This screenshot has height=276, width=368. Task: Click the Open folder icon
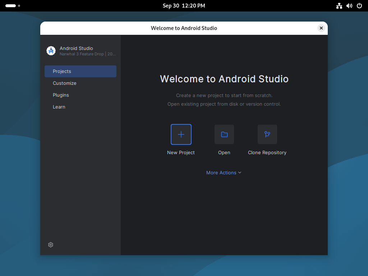224,134
